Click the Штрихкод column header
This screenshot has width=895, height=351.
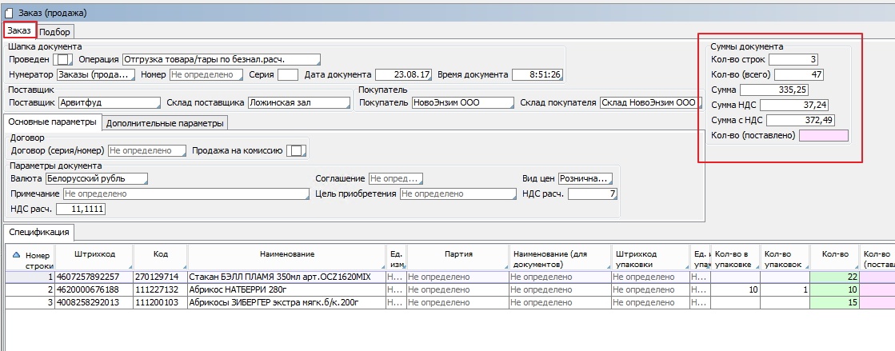(94, 253)
